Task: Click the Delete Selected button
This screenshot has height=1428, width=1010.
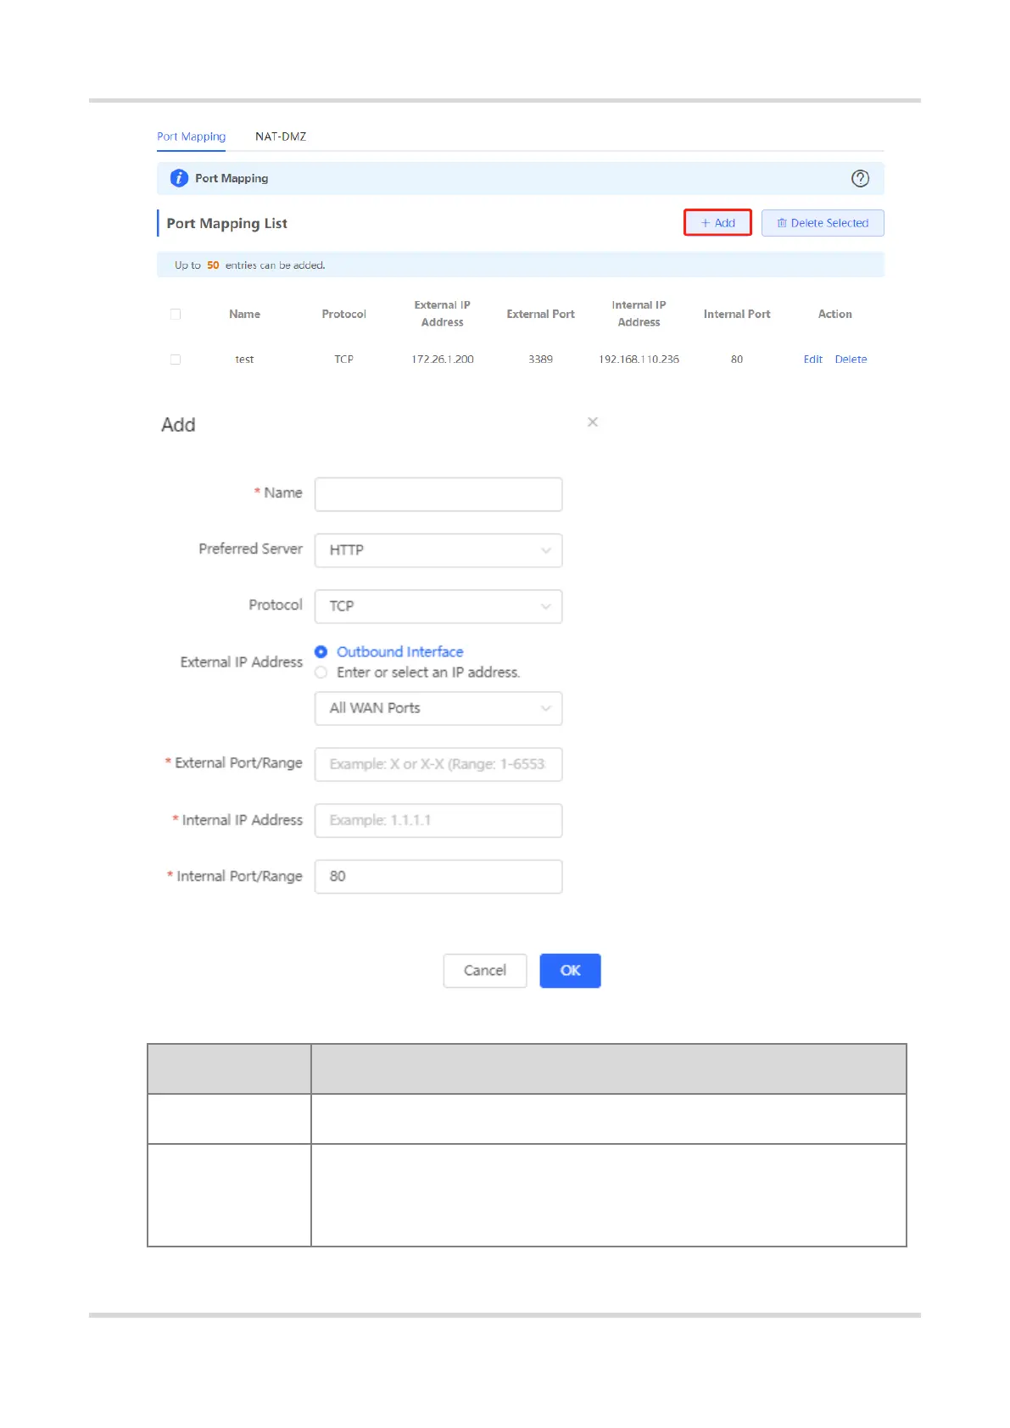Action: (x=823, y=223)
